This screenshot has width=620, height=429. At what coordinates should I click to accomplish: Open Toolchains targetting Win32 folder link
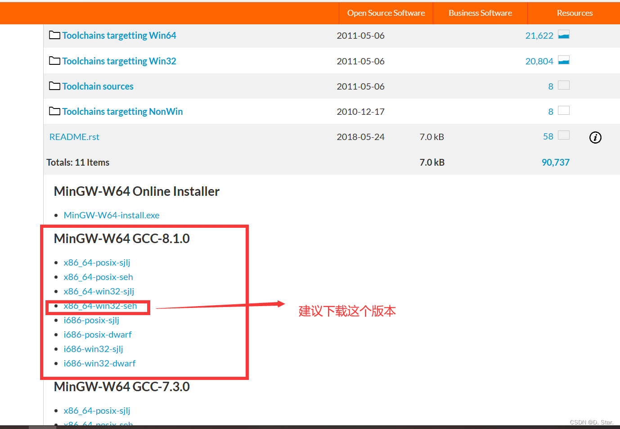(119, 61)
